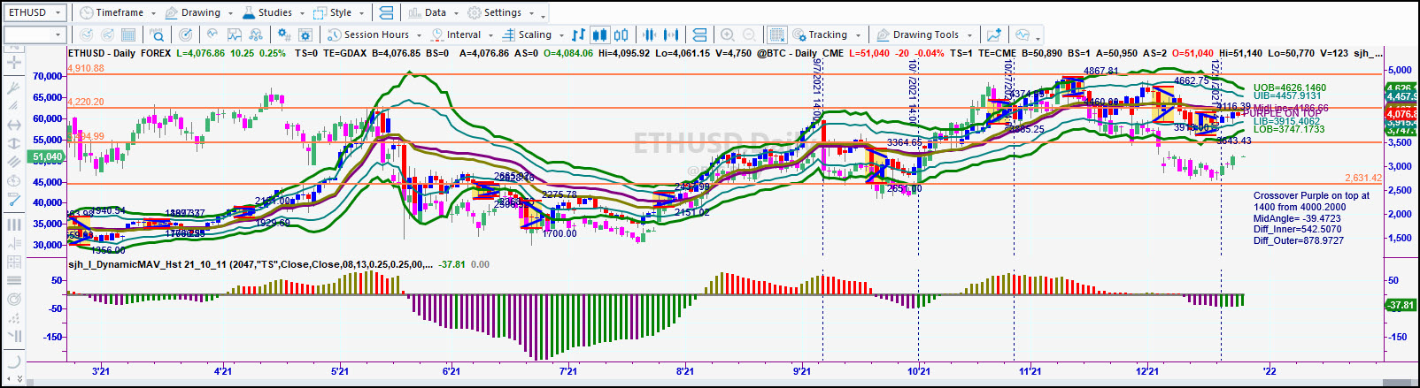1420x388 pixels.
Task: Click the zoom out magnifier
Action: pos(749,34)
